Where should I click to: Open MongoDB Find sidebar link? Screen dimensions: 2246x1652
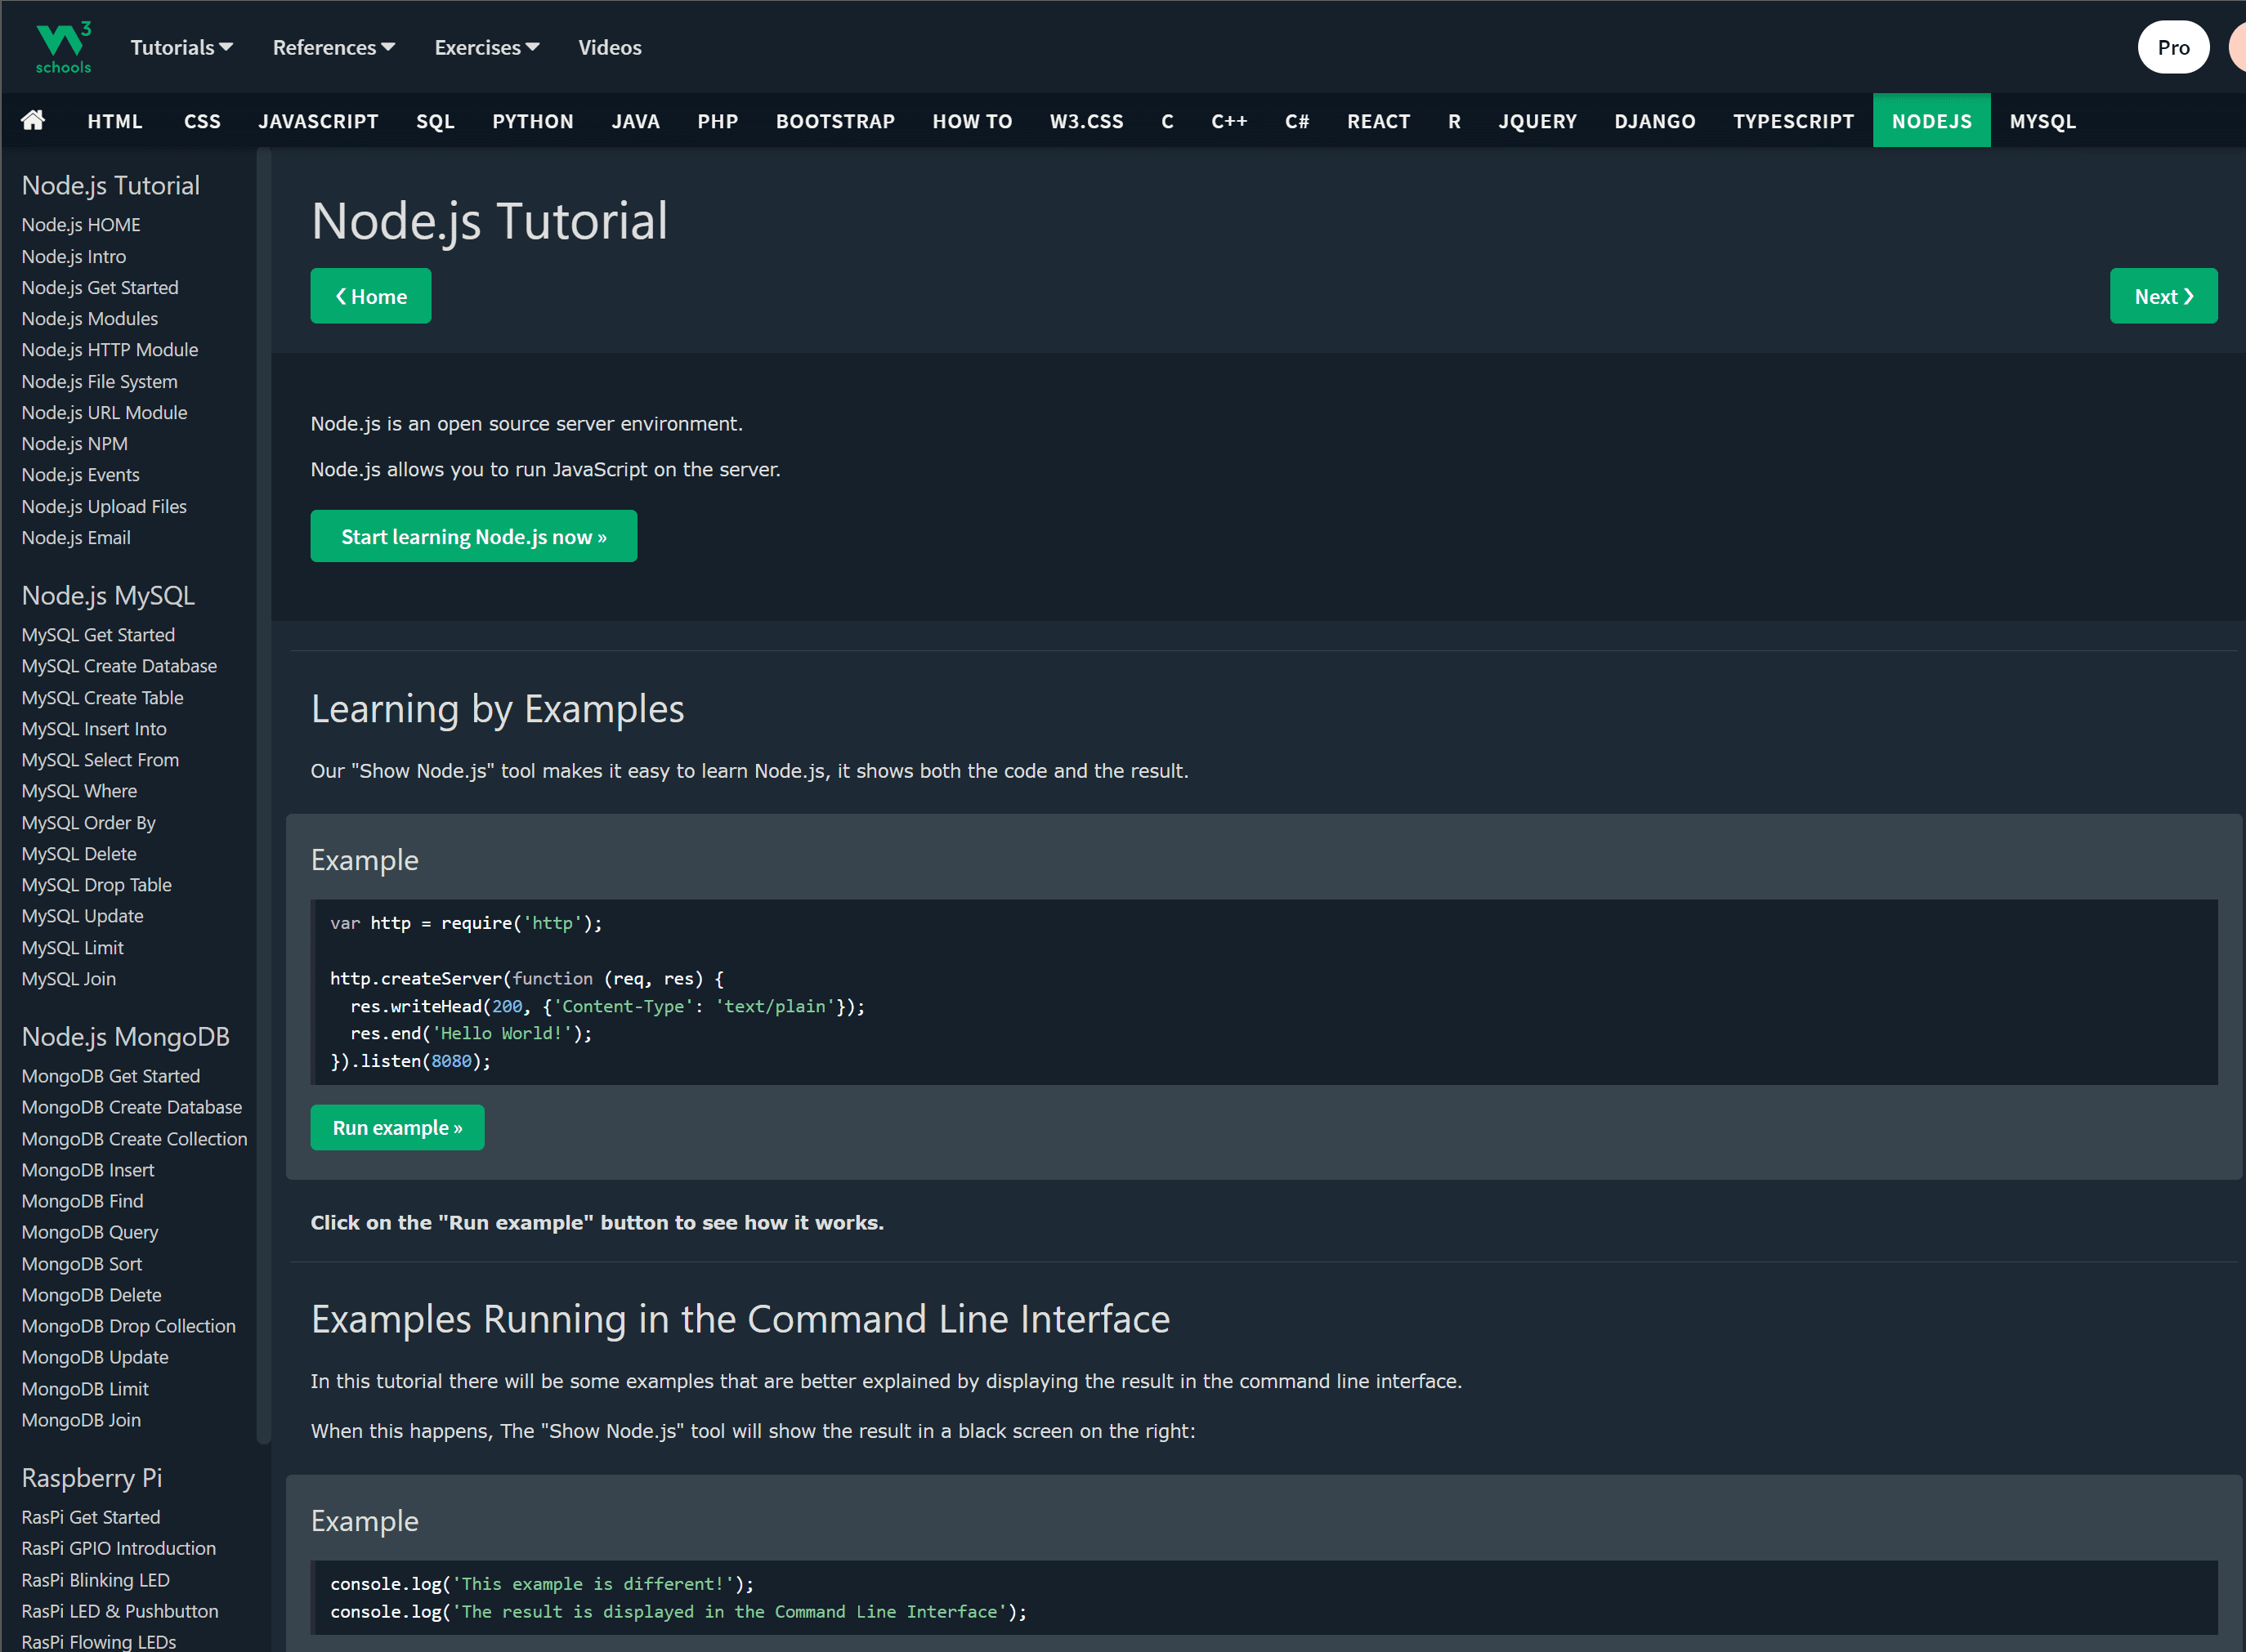click(x=82, y=1201)
